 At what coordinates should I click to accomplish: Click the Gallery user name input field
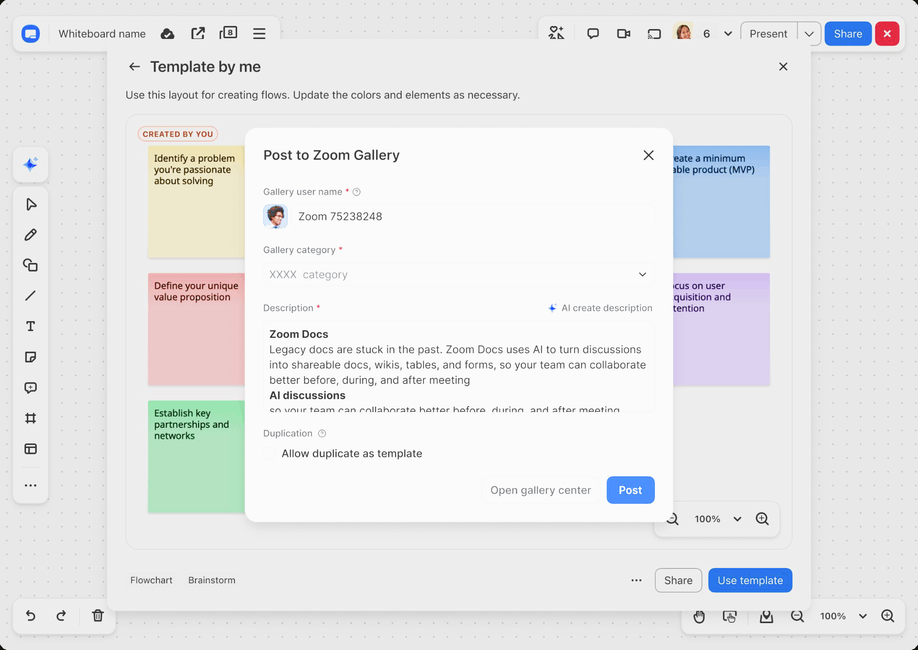point(473,216)
